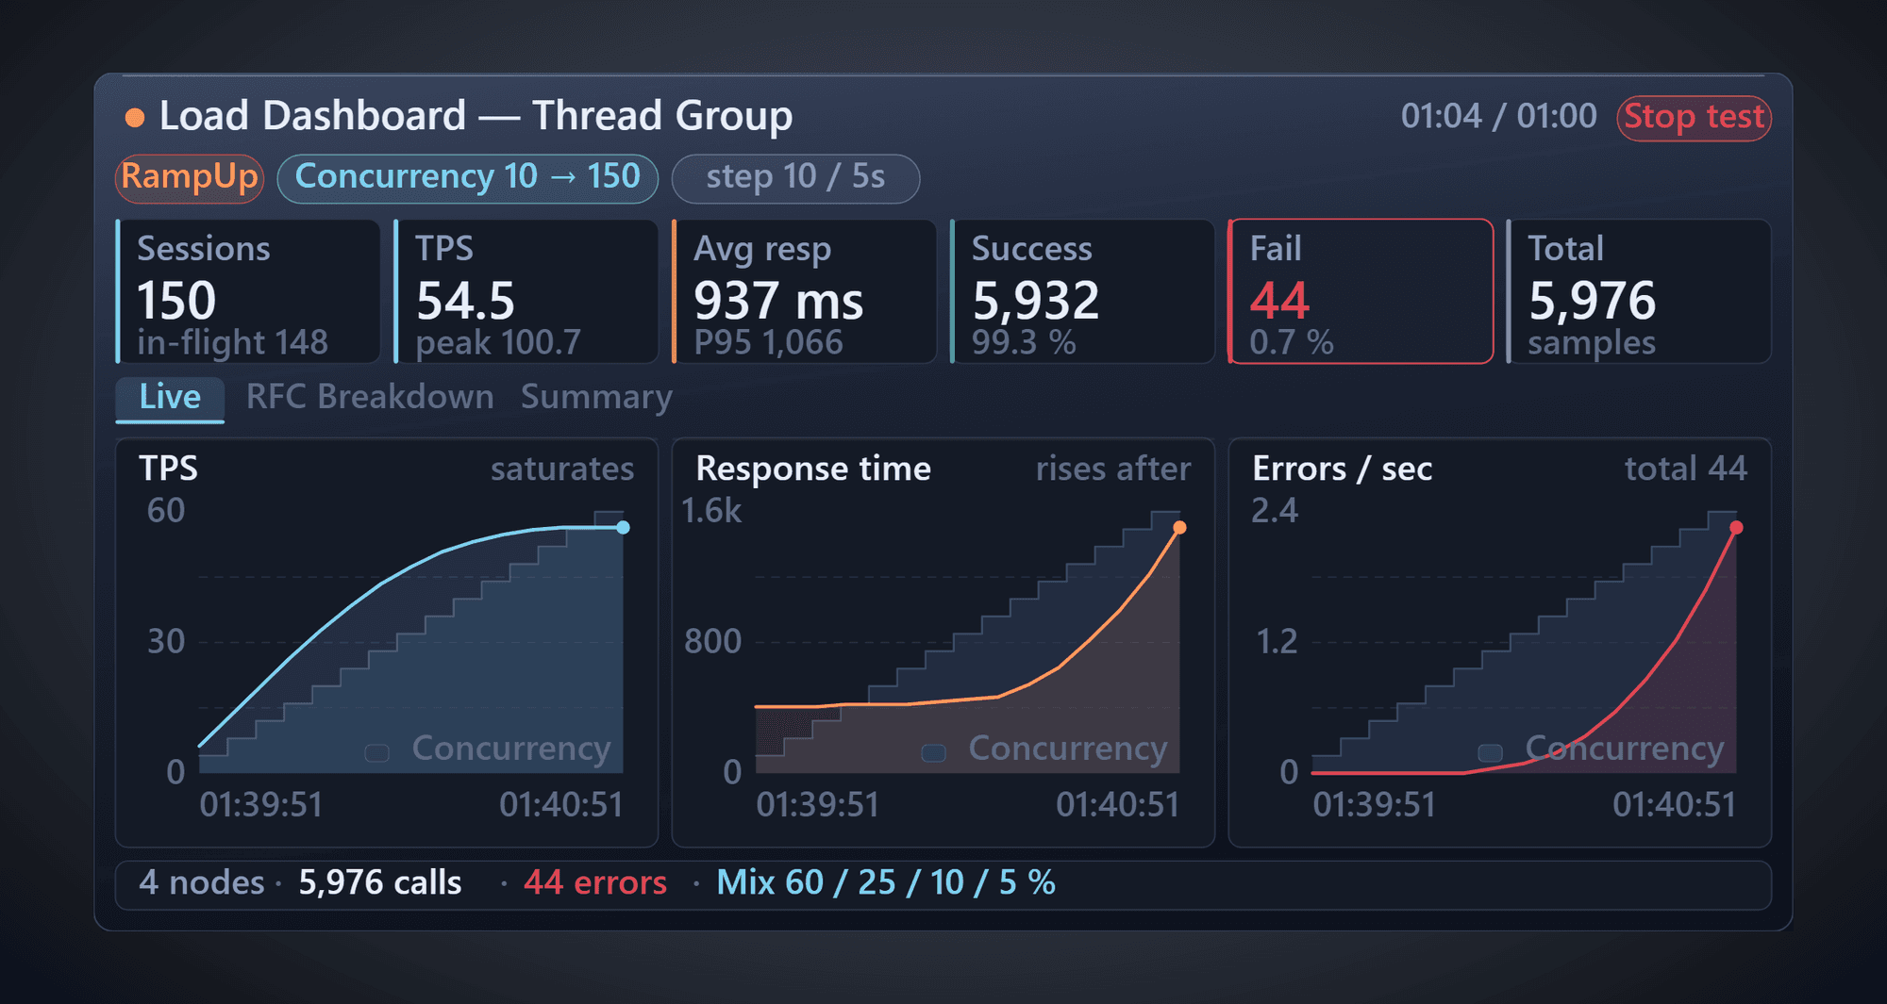Click the Response time chart end point
The image size is (1887, 1004).
click(x=1179, y=528)
